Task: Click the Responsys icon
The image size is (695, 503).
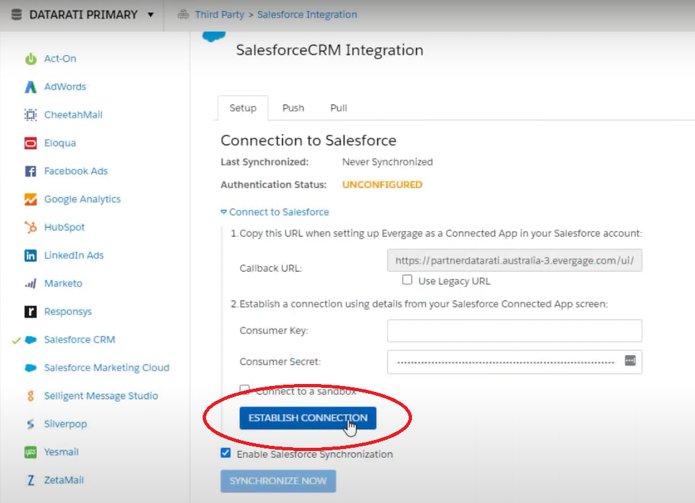Action: coord(30,312)
